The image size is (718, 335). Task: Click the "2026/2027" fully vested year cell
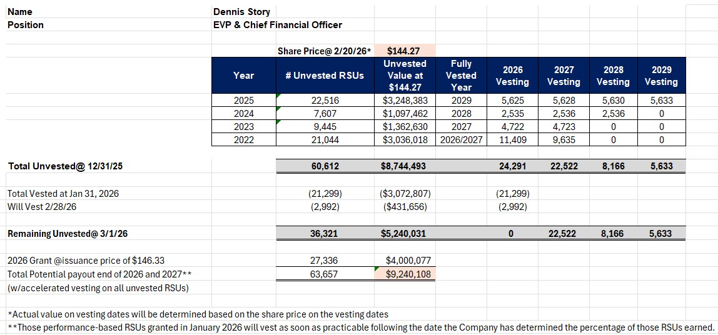(x=461, y=140)
